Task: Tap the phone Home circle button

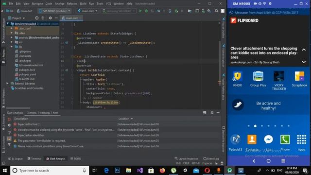Action: [269, 161]
